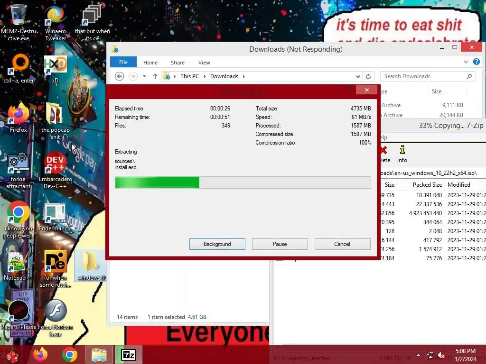The height and width of the screenshot is (364, 486).
Task: Open the Start button ornament icon
Action: pos(13,355)
